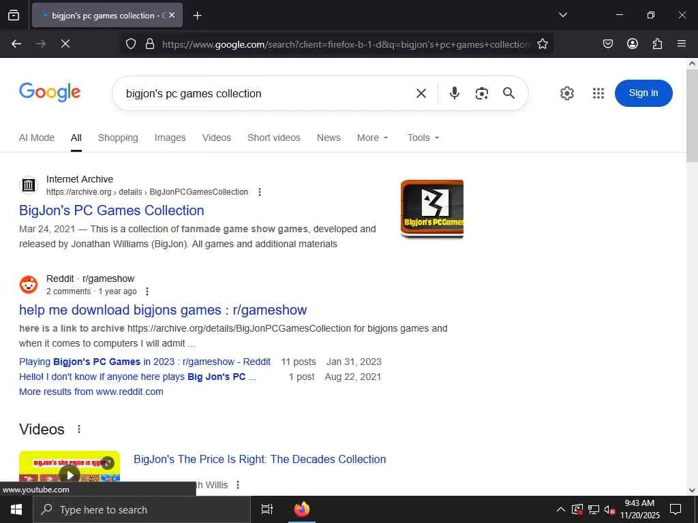
Task: Show hidden system tray icons
Action: (561, 509)
